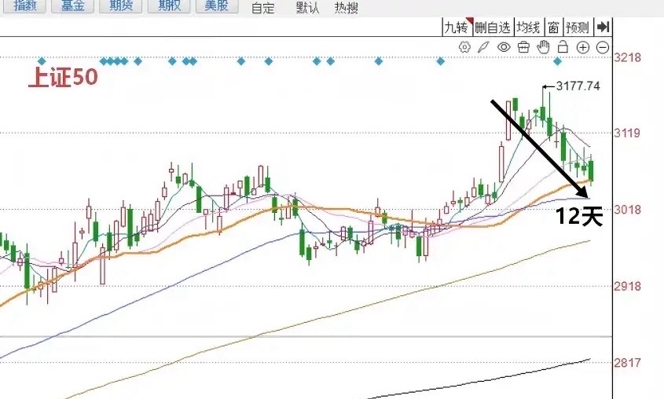This screenshot has height=399, width=664.
Task: Select the hand pan tool icon
Action: click(x=543, y=47)
